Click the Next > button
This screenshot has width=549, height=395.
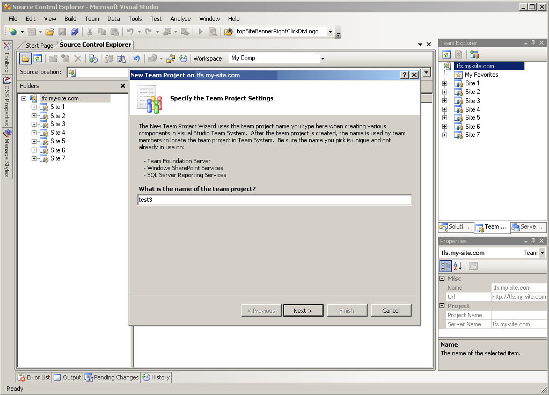(303, 311)
